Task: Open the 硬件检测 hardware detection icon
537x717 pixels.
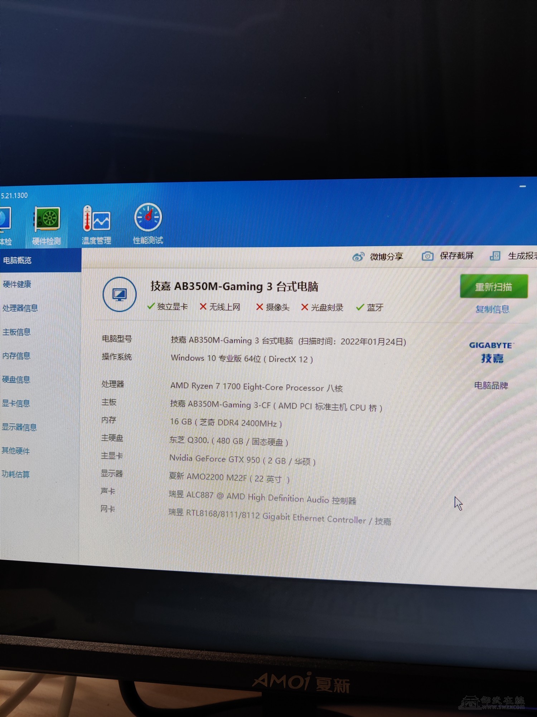Action: click(47, 219)
